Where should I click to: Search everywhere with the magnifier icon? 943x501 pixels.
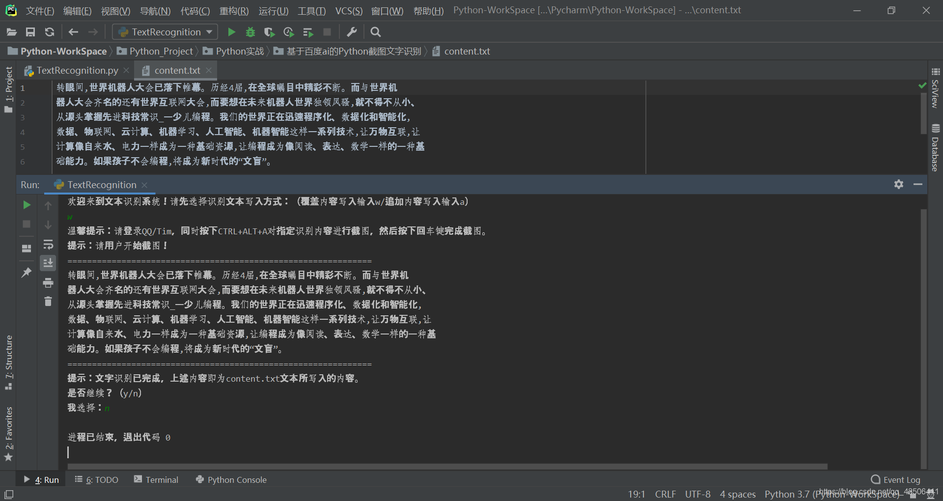(x=376, y=32)
